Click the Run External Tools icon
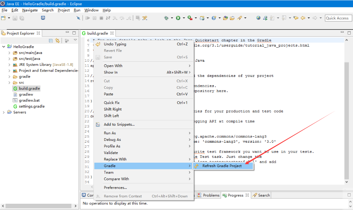The image size is (353, 210). tap(190, 18)
